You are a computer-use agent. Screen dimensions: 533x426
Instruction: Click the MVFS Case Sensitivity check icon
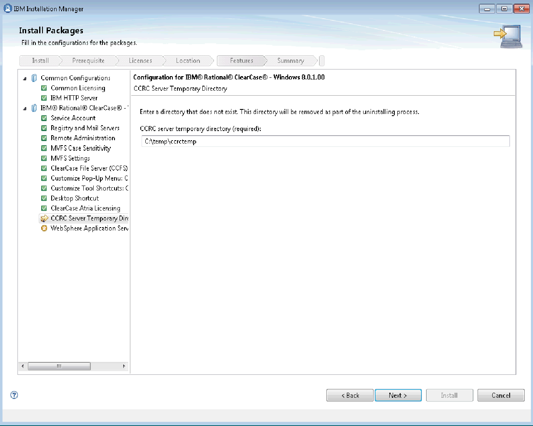[44, 148]
